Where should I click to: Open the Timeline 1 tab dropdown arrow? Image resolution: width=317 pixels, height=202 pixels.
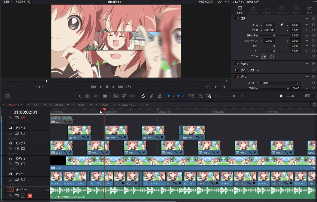[22, 105]
